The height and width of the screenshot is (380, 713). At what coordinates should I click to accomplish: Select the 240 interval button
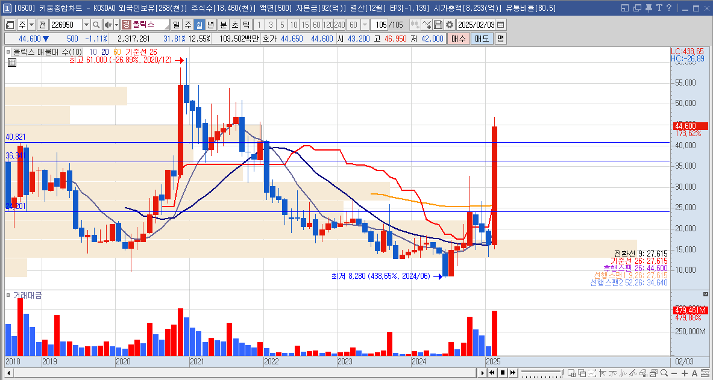(x=339, y=25)
